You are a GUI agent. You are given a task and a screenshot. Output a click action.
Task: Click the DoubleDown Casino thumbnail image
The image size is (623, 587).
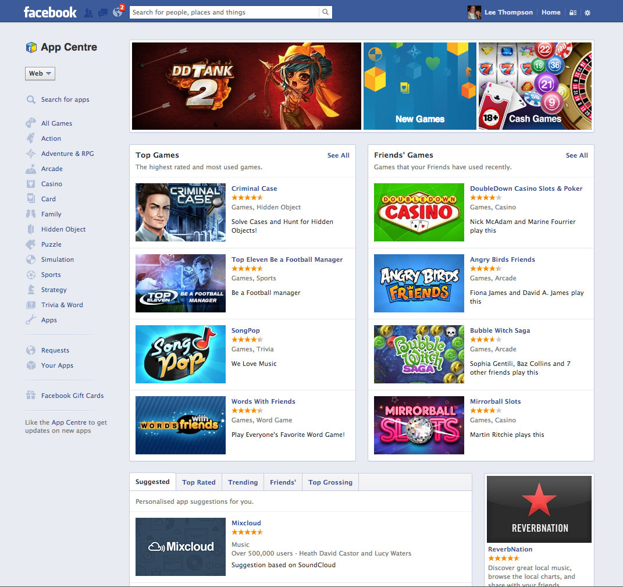tap(419, 212)
